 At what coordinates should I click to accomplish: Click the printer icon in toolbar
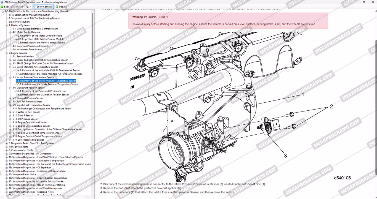click(x=27, y=7)
